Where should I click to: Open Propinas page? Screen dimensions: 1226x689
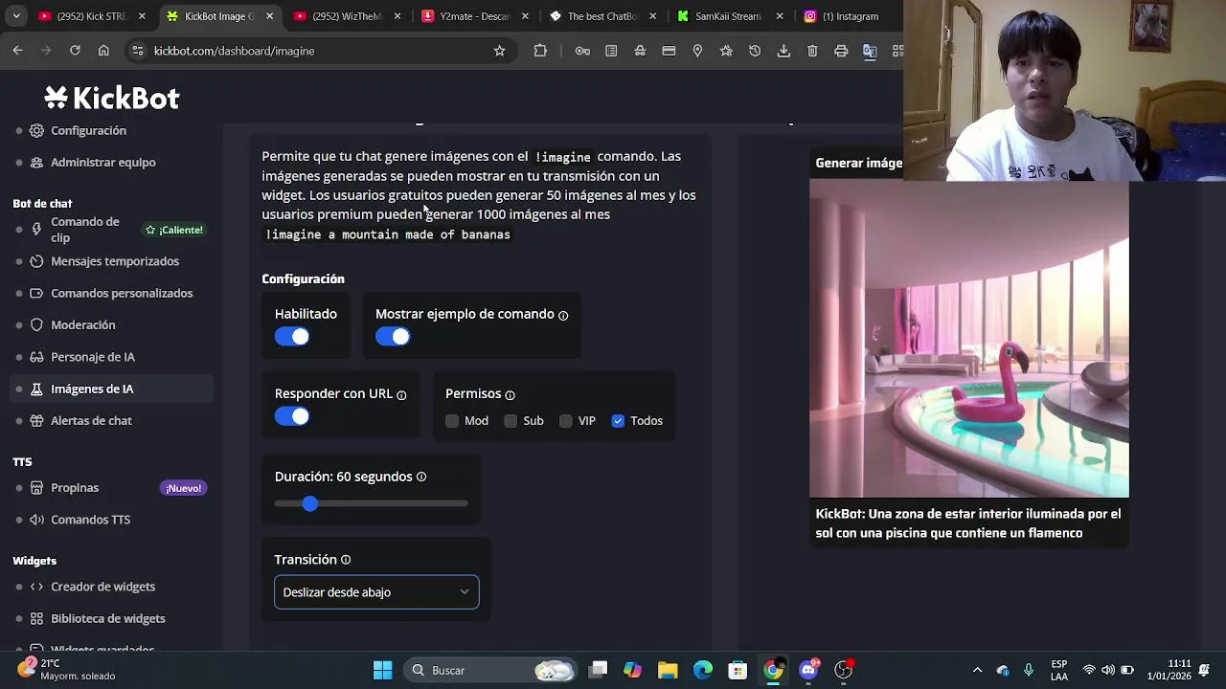pos(75,488)
